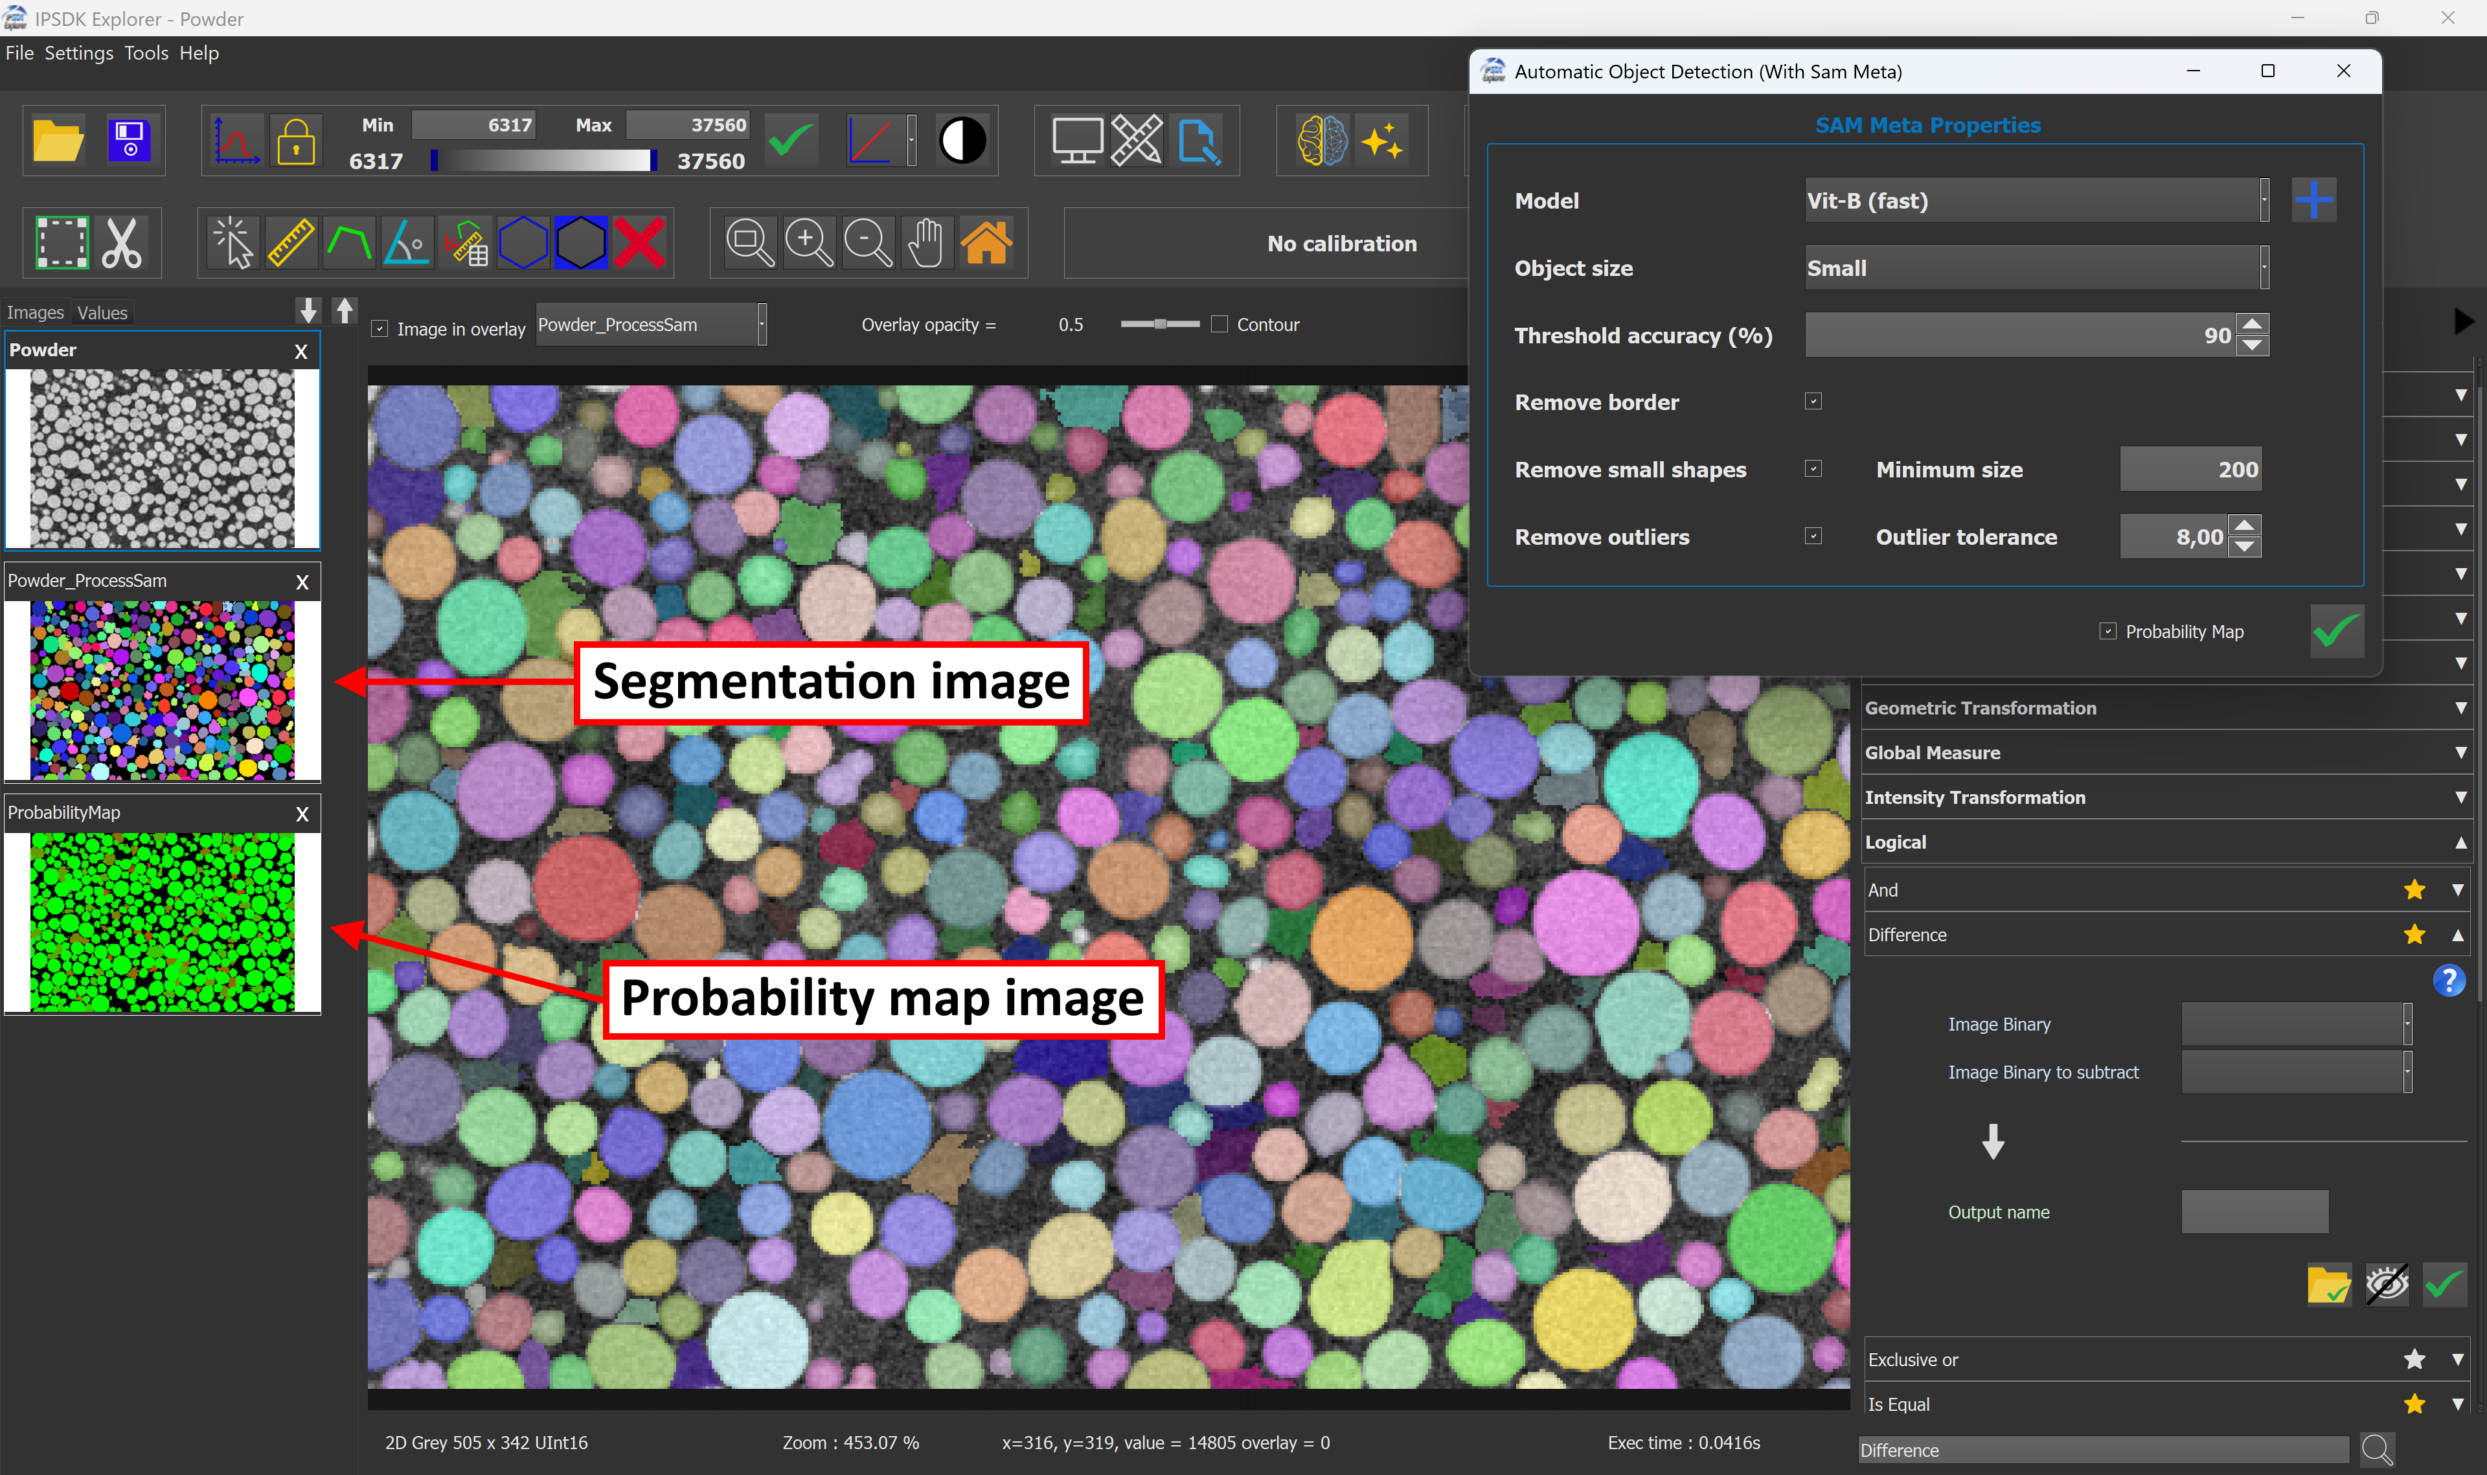Screen dimensions: 2487x1475
Task: Click the zoom in magnifier icon
Action: point(809,244)
